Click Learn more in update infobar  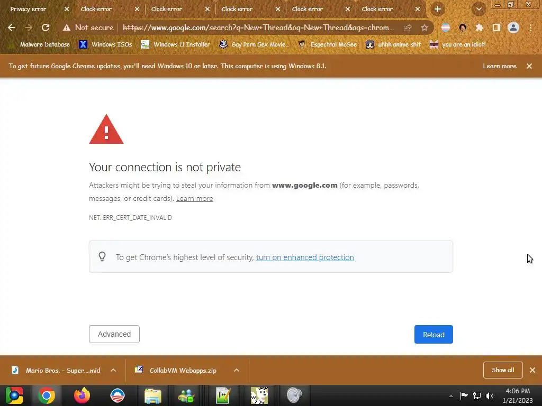[500, 66]
